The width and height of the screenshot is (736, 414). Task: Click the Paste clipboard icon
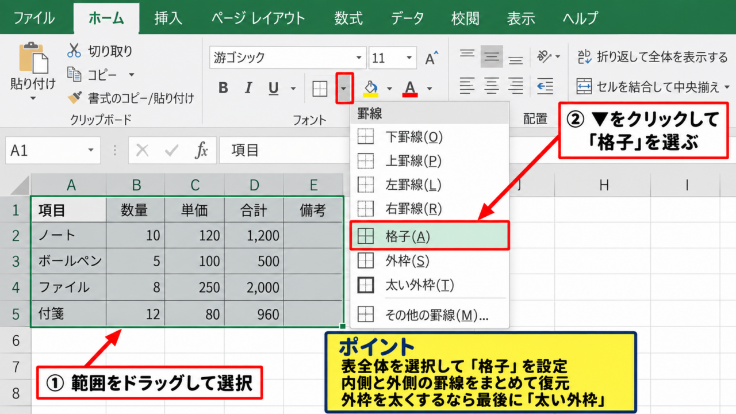(x=33, y=59)
